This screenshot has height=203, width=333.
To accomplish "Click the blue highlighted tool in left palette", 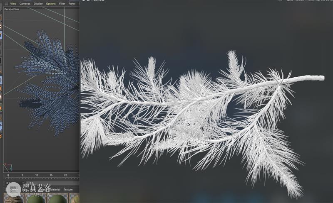I will point(1,35).
